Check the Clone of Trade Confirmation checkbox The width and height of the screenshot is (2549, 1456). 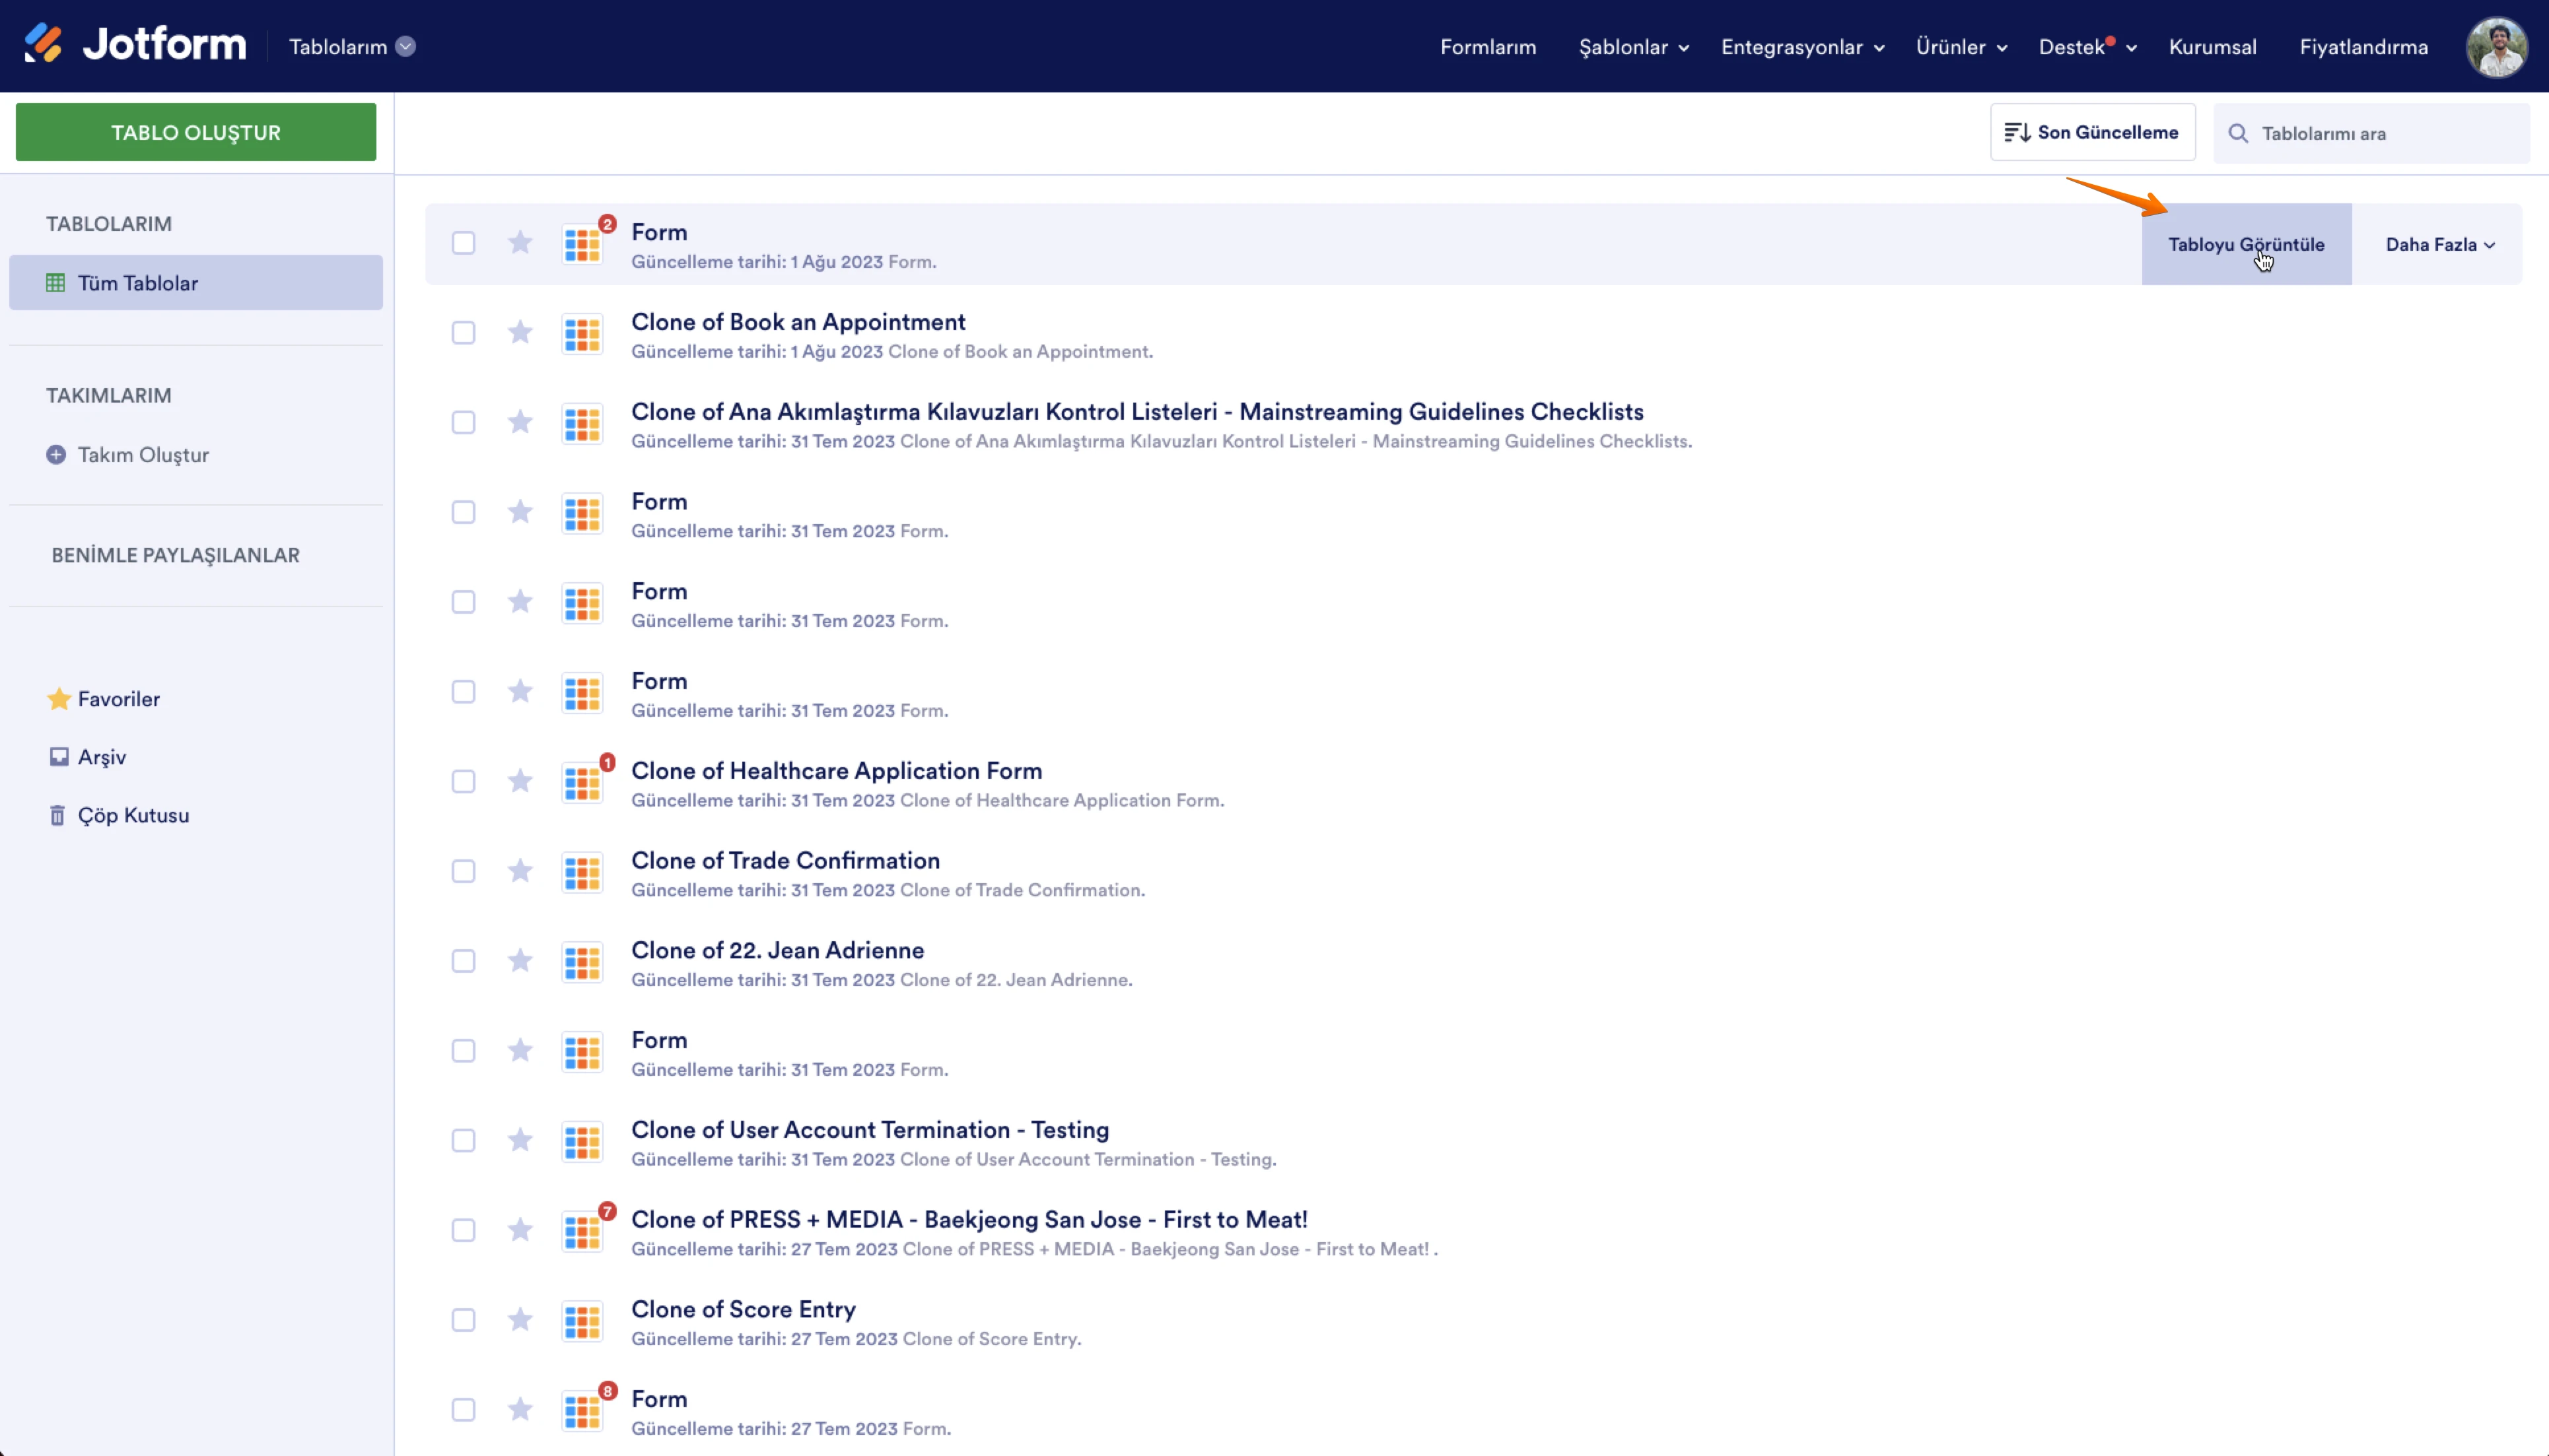(x=463, y=872)
